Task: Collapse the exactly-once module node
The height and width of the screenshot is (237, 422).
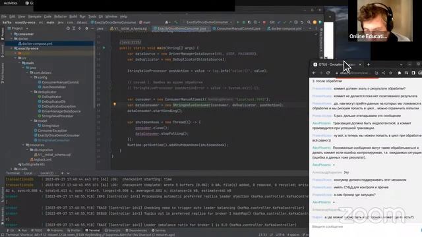Action: [x=12, y=48]
